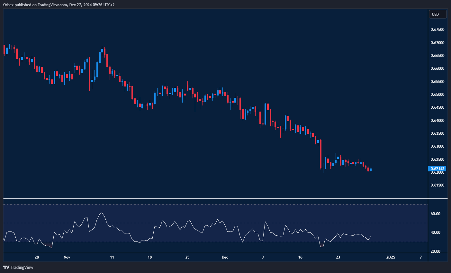Click the RSI 40.00 level label
Viewport: 451px width, 273px height.
[x=437, y=232]
